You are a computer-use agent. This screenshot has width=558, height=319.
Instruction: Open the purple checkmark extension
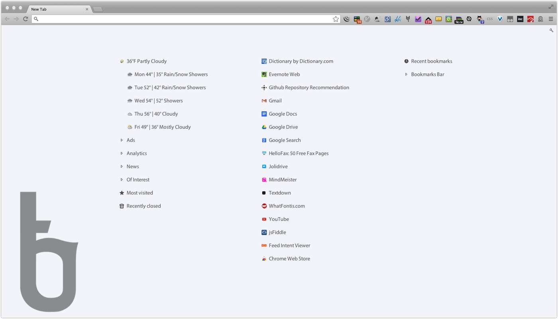(x=418, y=19)
